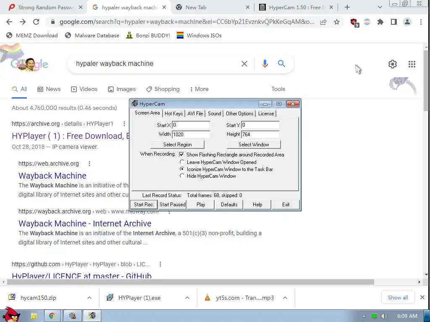The image size is (430, 322).
Task: Switch to HyperCam AVI File tab
Action: (195, 114)
